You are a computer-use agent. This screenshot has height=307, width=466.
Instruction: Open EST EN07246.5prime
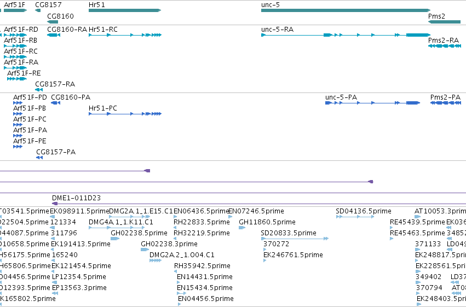(x=256, y=211)
